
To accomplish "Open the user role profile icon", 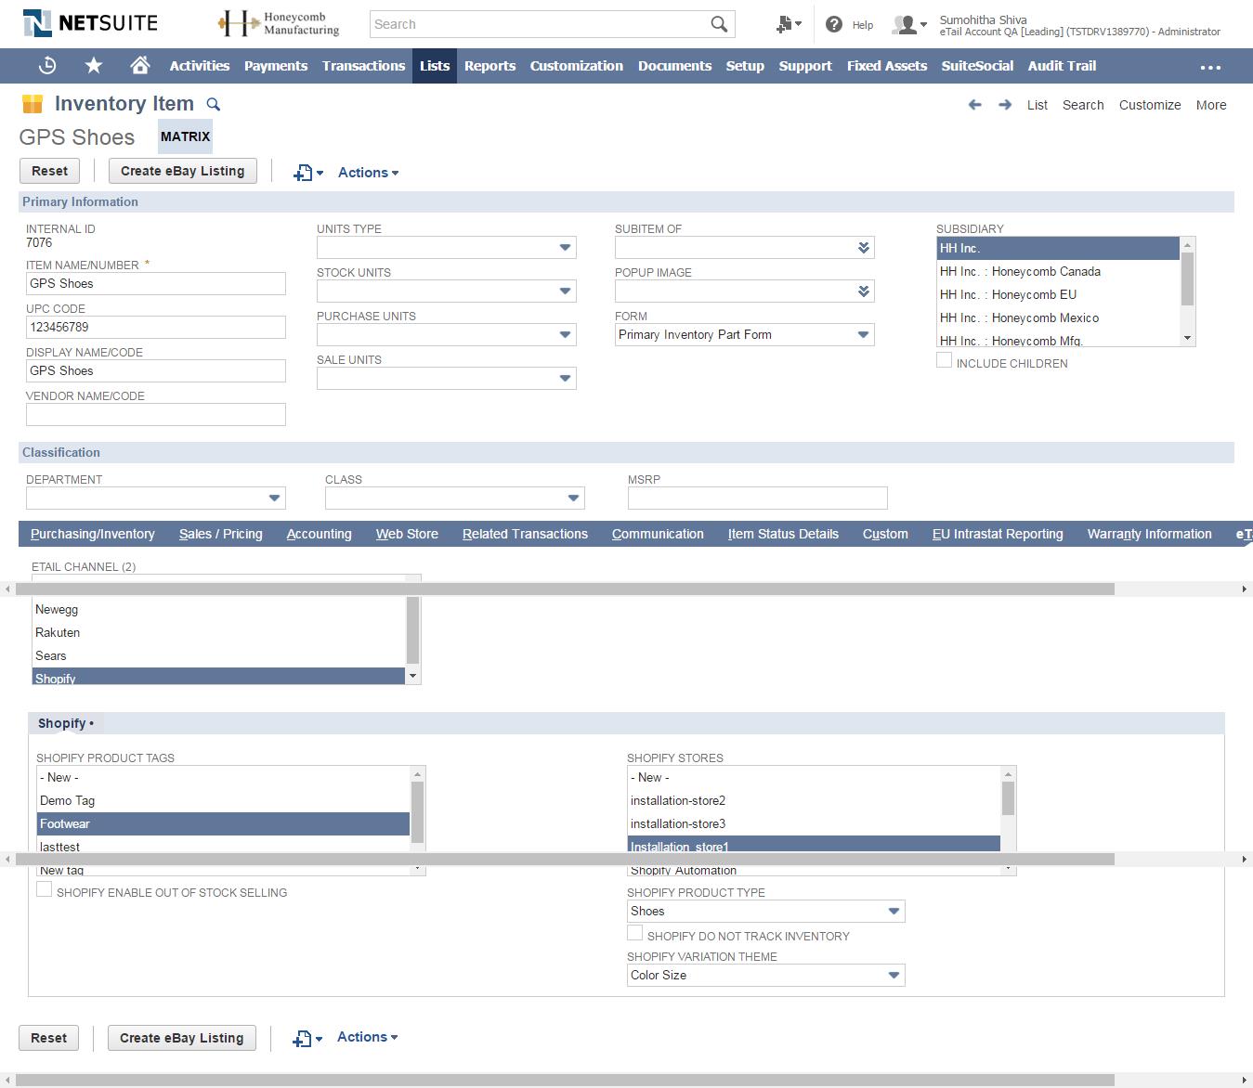I will 908,24.
